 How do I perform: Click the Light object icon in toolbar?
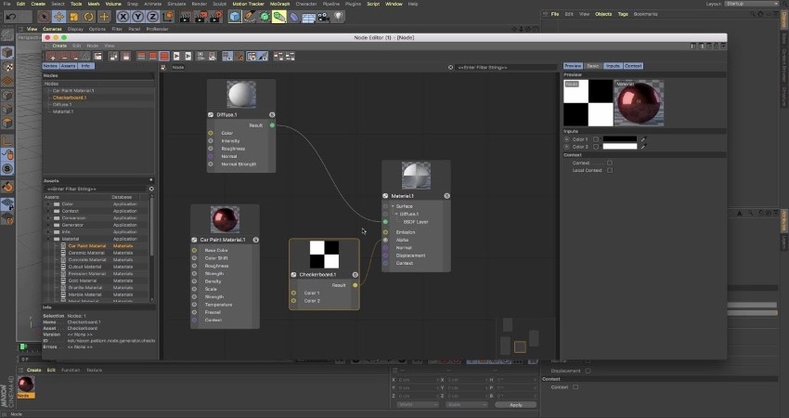tap(339, 17)
